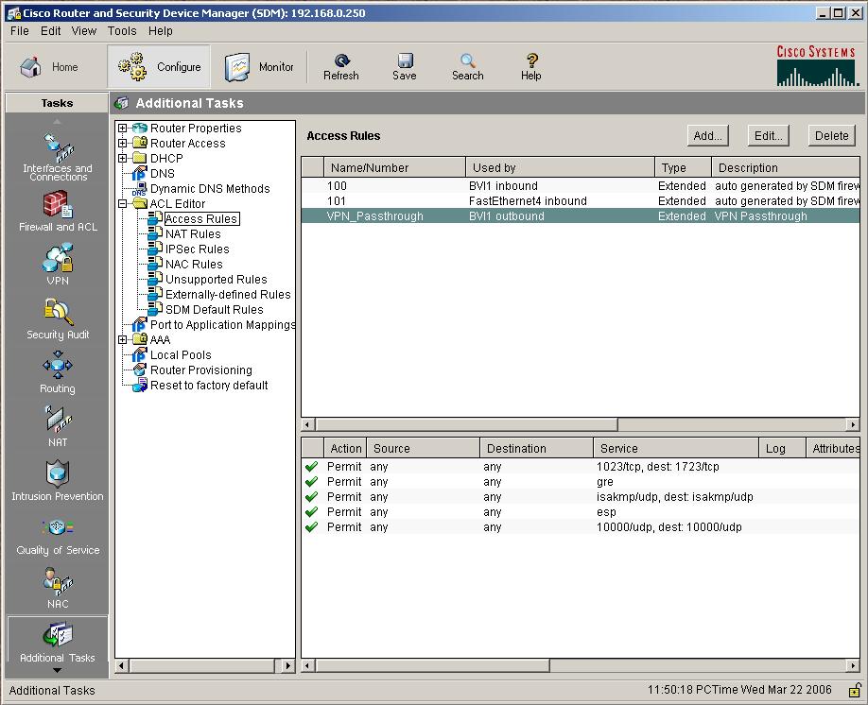The image size is (868, 705).
Task: Go to the Home view
Action: pos(49,67)
